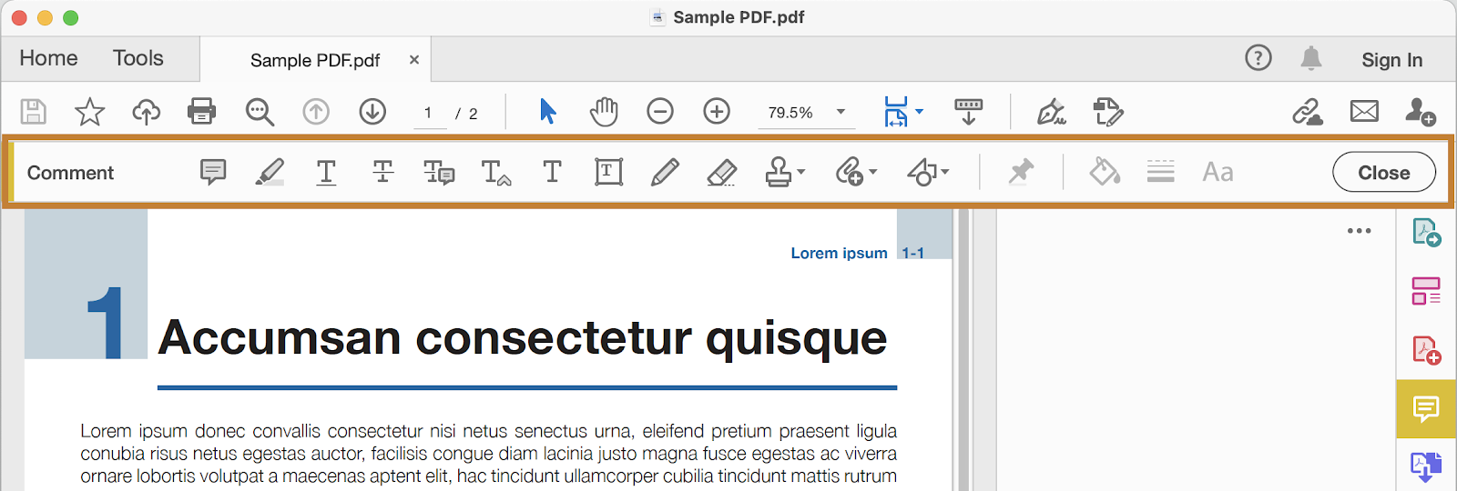Viewport: 1457px width, 491px height.
Task: Choose the Underline text tool
Action: pos(326,172)
